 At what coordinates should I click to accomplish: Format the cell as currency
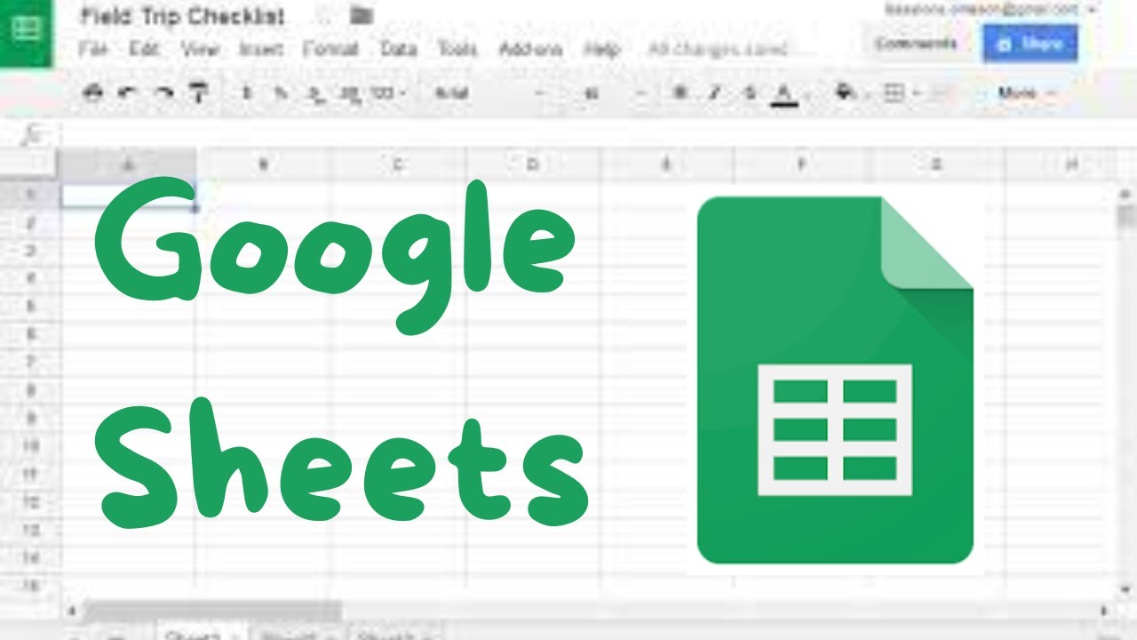point(247,92)
